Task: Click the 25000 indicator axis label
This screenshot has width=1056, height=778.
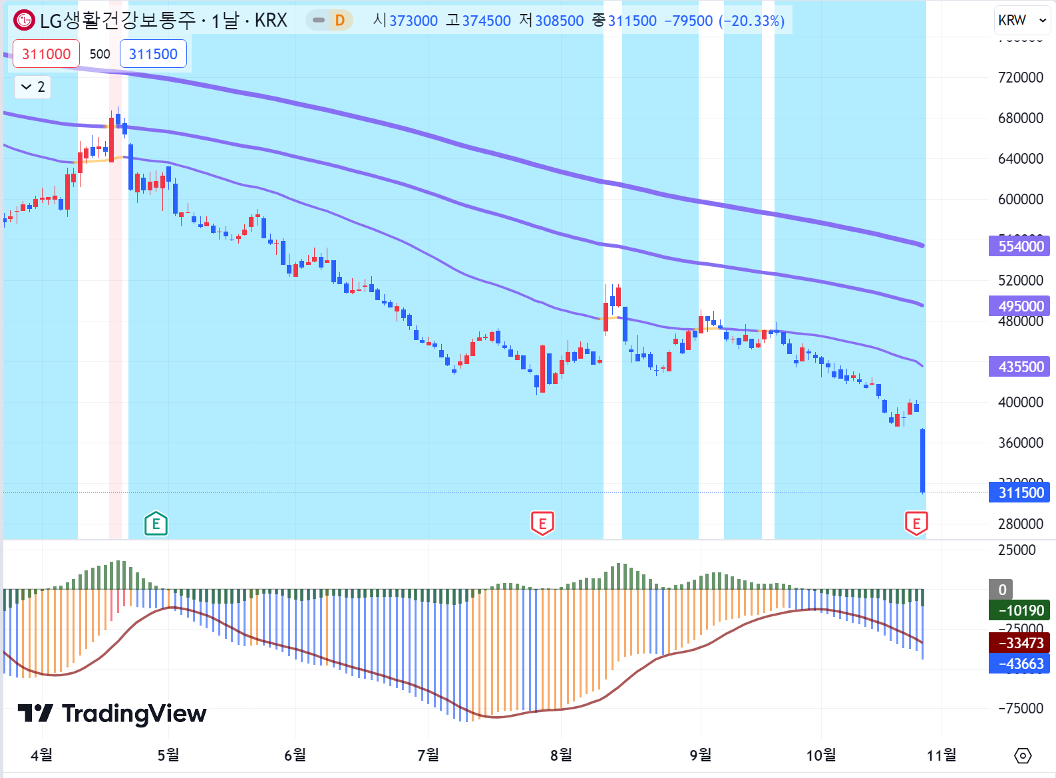Action: click(x=1017, y=550)
